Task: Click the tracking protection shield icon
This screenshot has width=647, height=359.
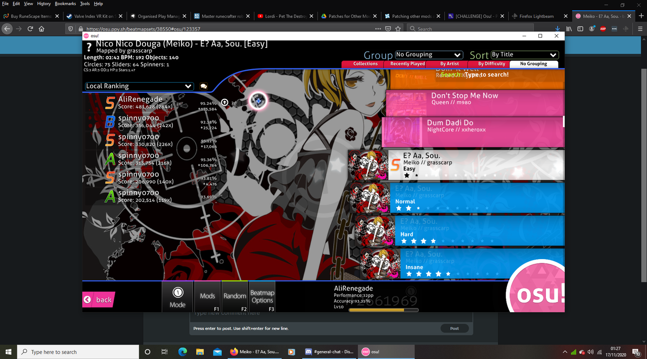Action: [x=72, y=29]
